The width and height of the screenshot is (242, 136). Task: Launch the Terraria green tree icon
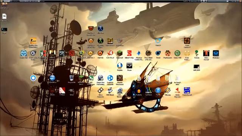pyautogui.click(x=197, y=53)
